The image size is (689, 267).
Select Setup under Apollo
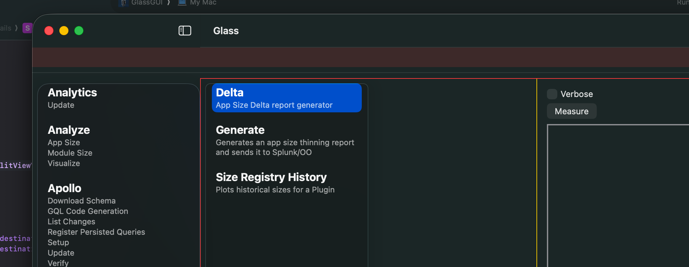click(x=58, y=243)
